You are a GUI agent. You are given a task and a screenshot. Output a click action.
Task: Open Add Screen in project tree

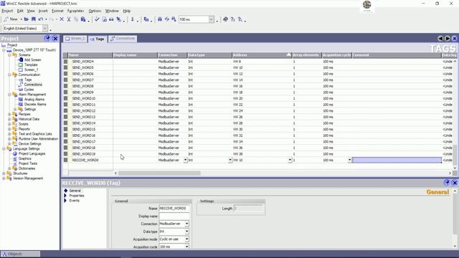(x=32, y=59)
